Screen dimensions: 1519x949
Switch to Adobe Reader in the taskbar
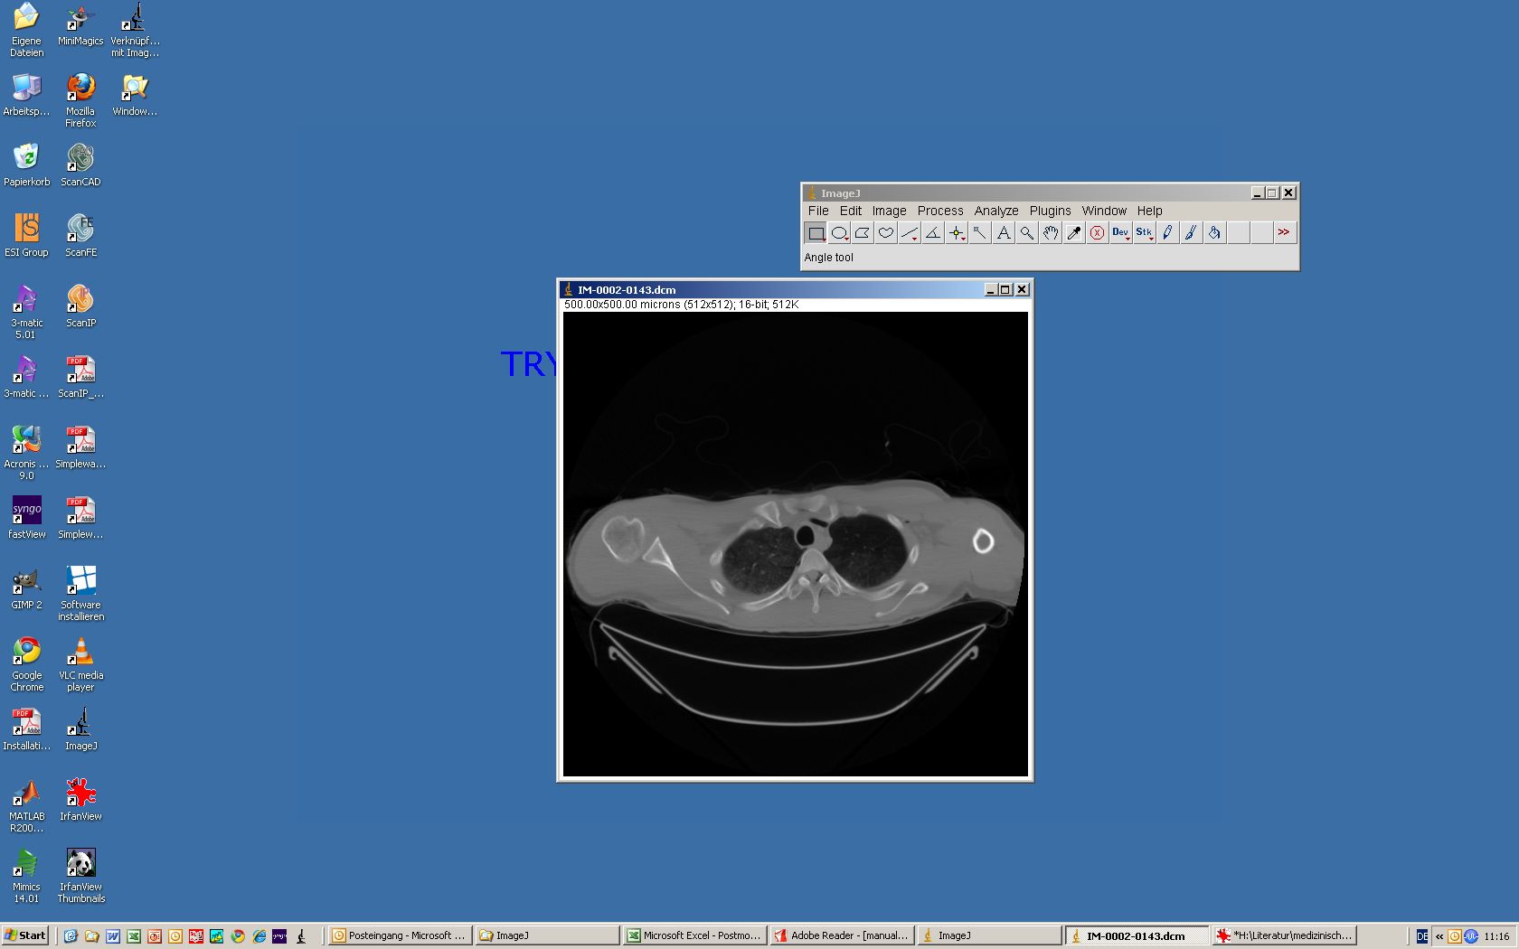click(x=841, y=935)
